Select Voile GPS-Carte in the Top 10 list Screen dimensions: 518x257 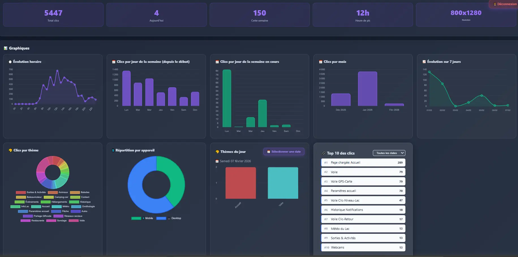click(363, 181)
